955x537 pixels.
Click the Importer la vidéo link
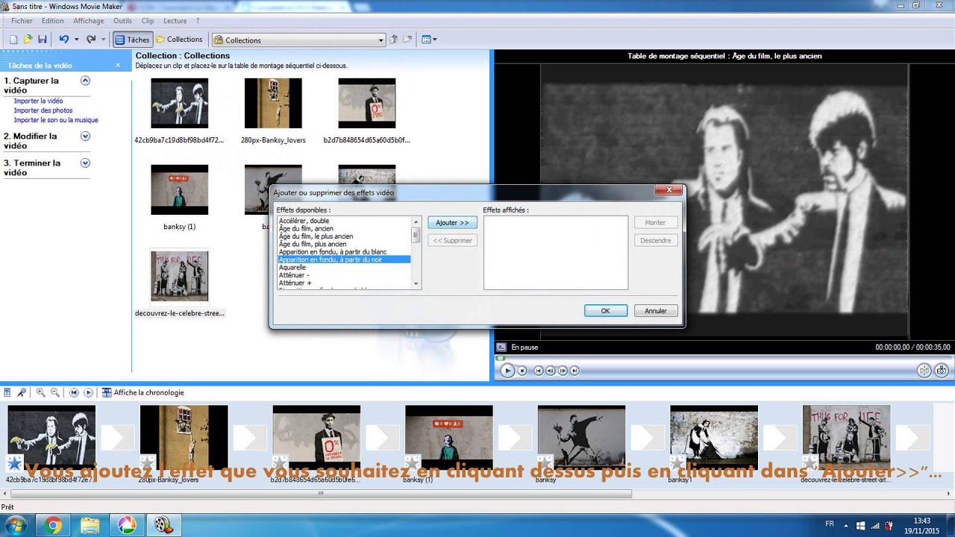[38, 101]
